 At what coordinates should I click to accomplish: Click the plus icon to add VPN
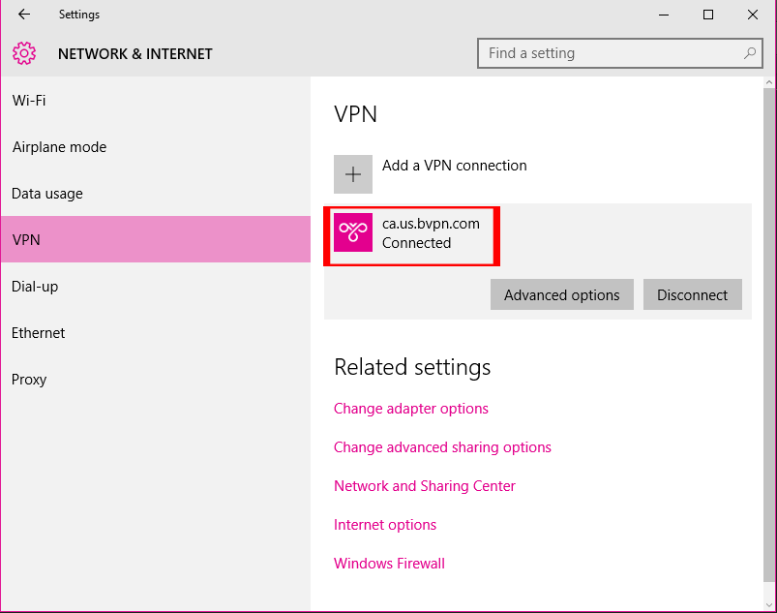click(x=353, y=174)
